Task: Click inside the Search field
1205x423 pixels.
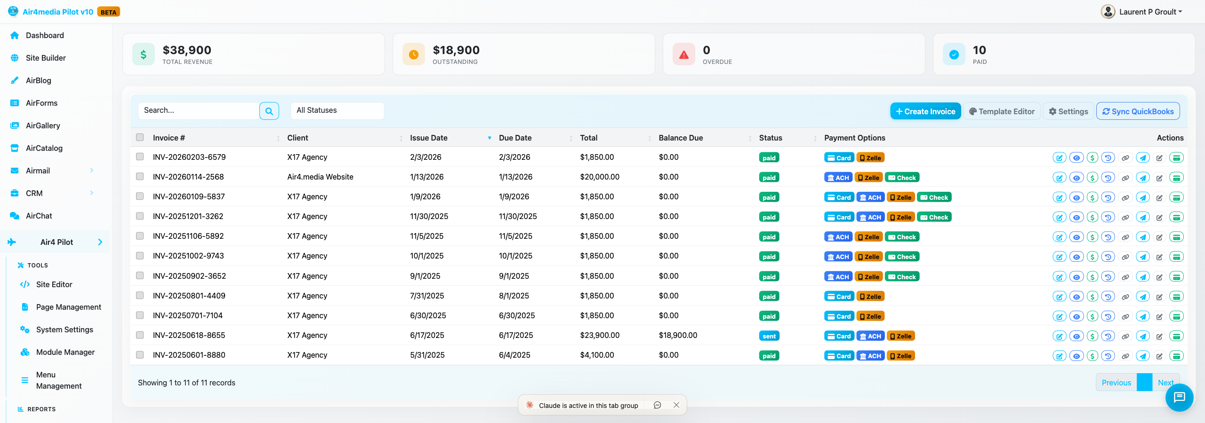Action: coord(198,110)
